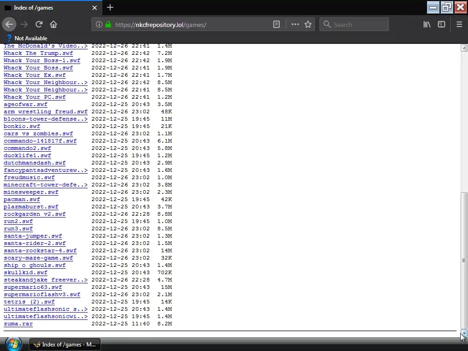468x351 pixels.
Task: Open Windows Start orb
Action: 13,344
